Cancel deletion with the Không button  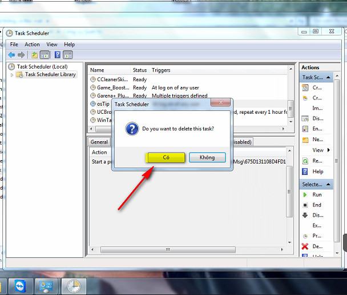pyautogui.click(x=207, y=157)
